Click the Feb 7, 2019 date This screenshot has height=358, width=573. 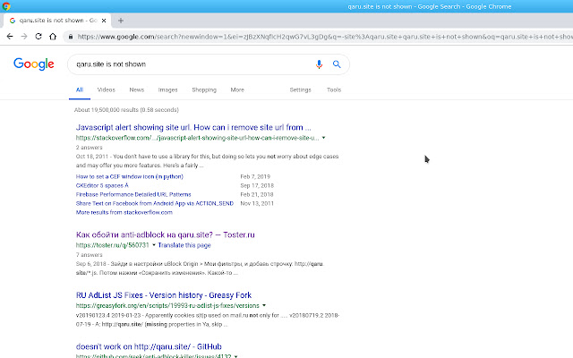(x=255, y=176)
